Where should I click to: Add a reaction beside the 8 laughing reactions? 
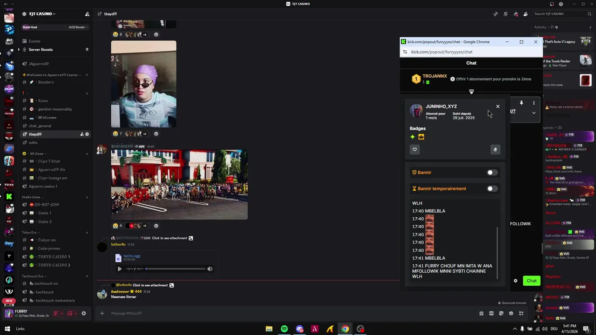156,34
